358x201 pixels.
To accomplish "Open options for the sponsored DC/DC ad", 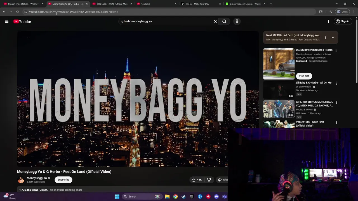I will [336, 50].
